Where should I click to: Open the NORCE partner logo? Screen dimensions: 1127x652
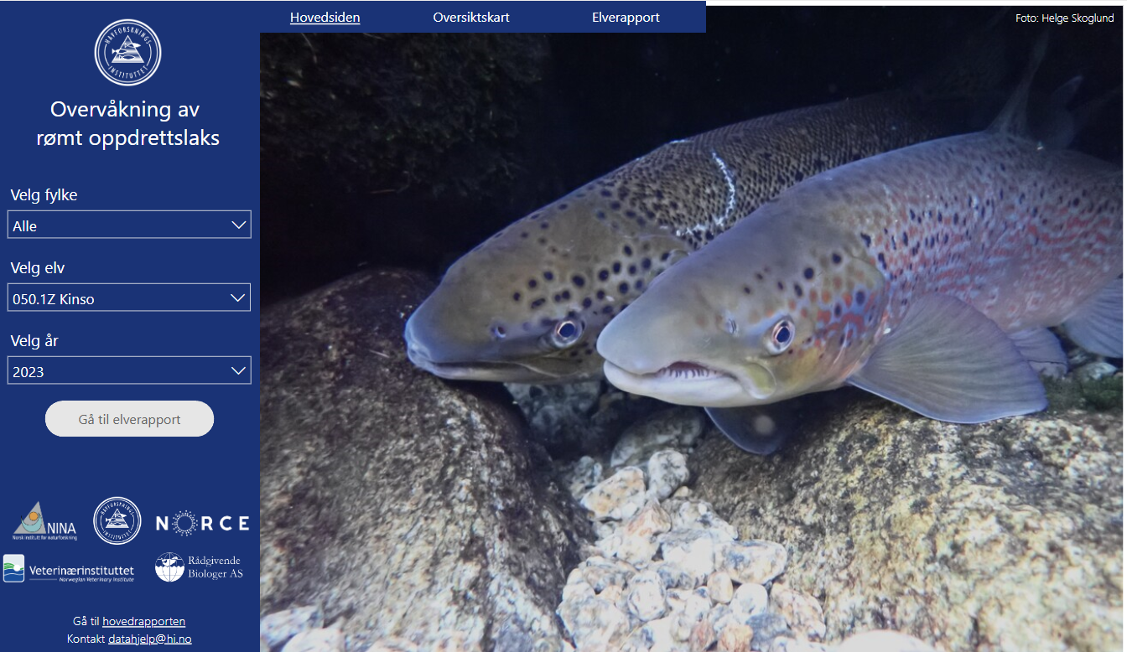202,524
